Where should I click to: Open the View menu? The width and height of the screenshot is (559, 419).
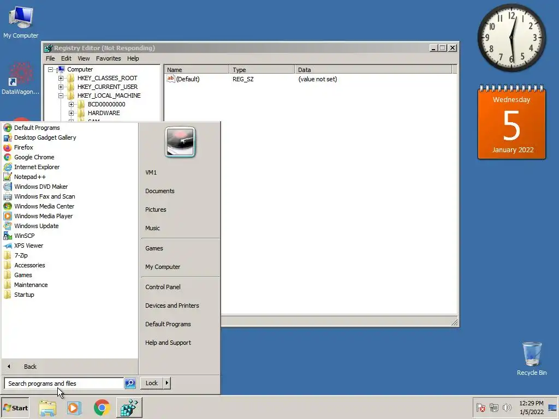coord(84,58)
